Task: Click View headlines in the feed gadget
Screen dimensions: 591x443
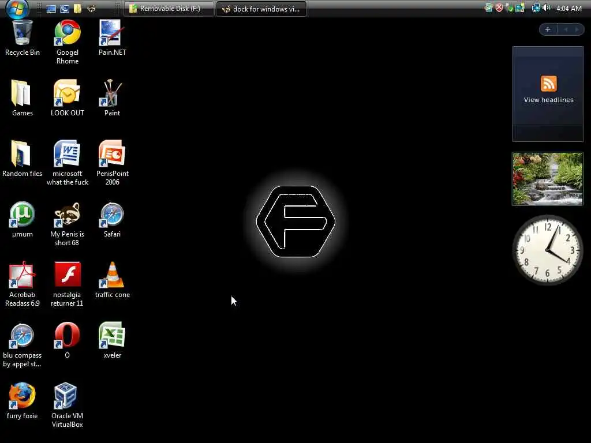Action: pyautogui.click(x=548, y=100)
